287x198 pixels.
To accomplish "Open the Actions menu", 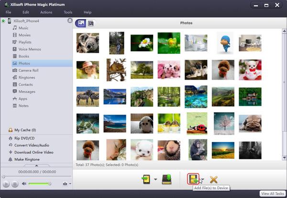I will (46, 12).
